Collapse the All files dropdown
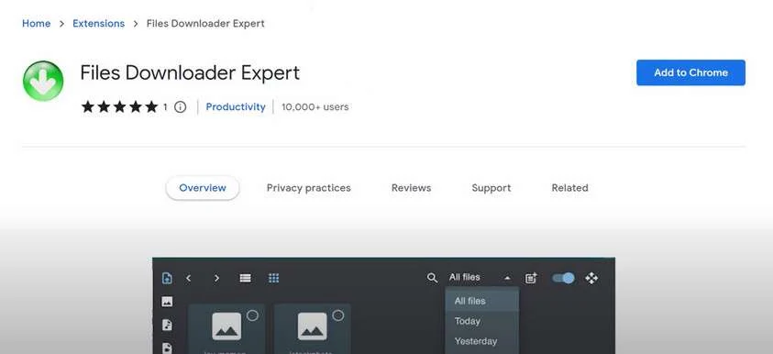 pos(507,278)
